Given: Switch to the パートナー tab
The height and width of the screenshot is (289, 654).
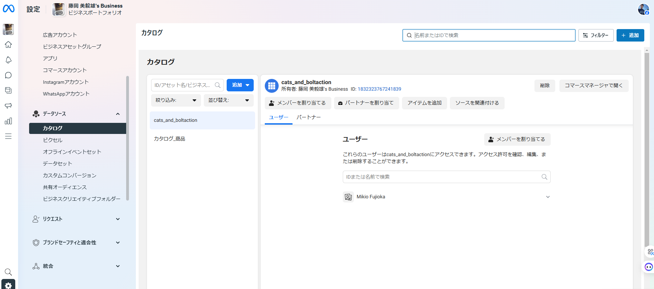Looking at the screenshot, I should pos(309,117).
